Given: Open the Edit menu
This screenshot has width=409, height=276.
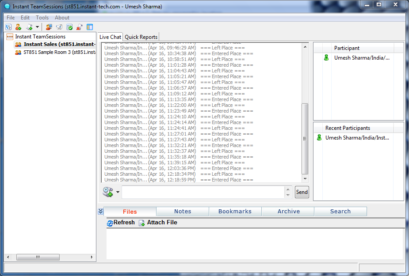Looking at the screenshot, I should tap(25, 18).
